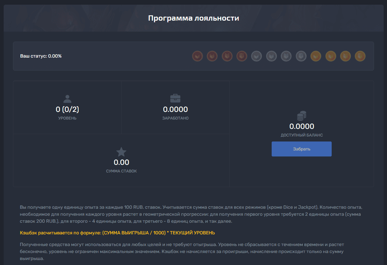Click the Программа лояльности heading
This screenshot has height=265, width=387.
193,18
